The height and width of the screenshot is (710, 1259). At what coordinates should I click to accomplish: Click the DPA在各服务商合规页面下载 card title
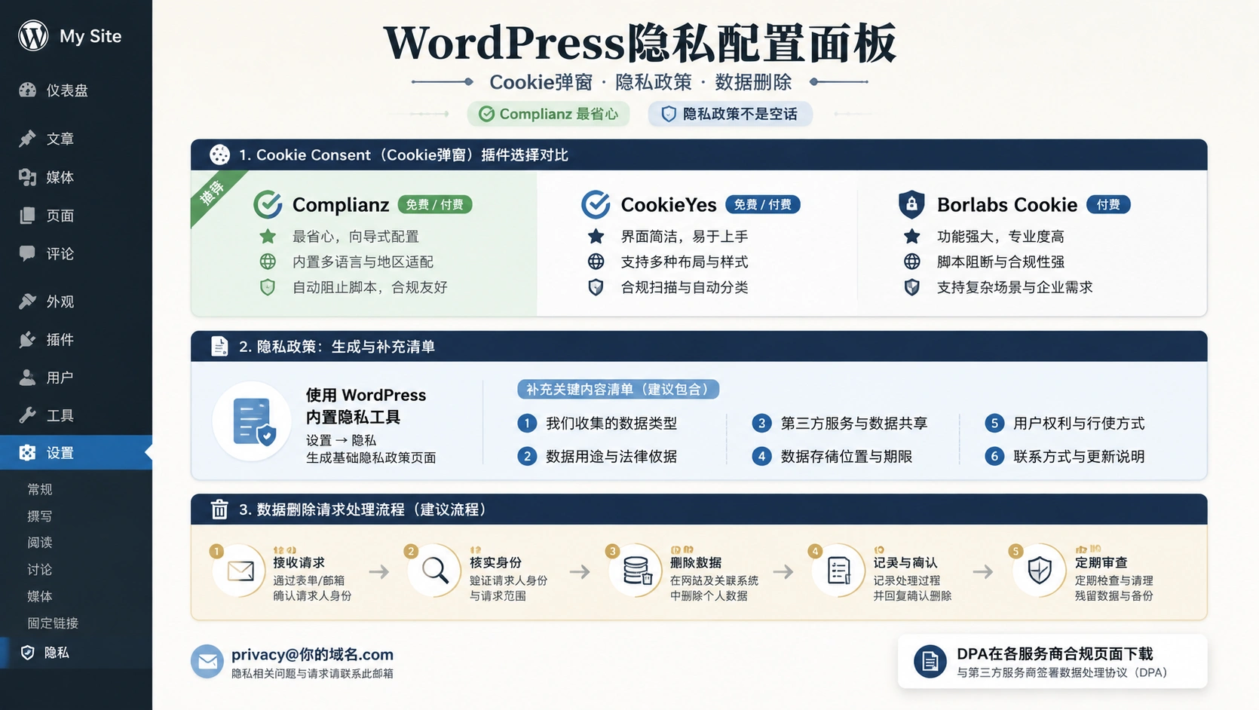[1055, 653]
